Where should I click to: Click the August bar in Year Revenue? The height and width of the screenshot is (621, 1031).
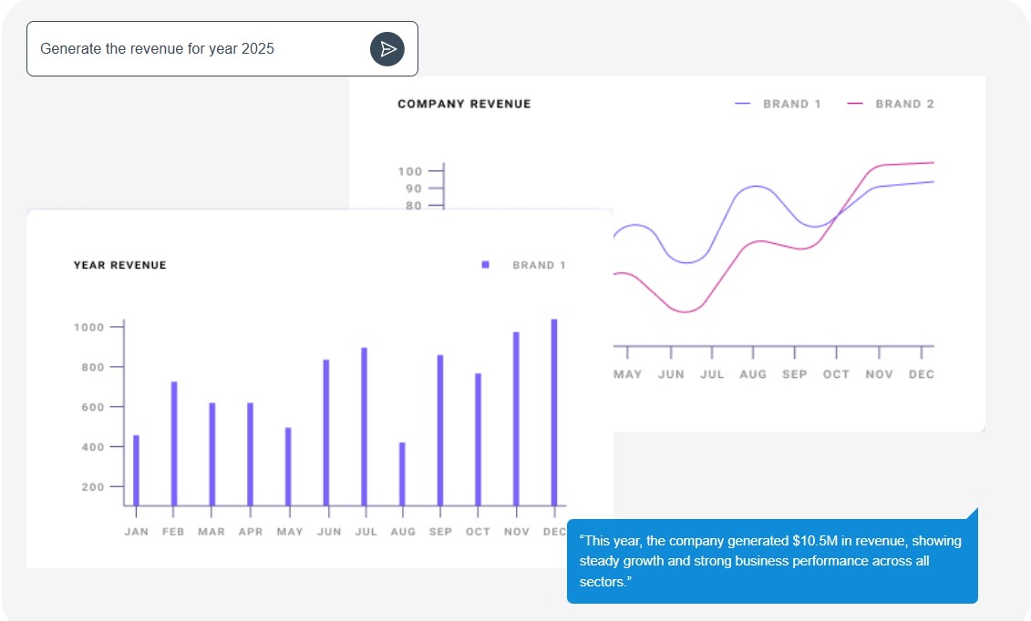402,473
